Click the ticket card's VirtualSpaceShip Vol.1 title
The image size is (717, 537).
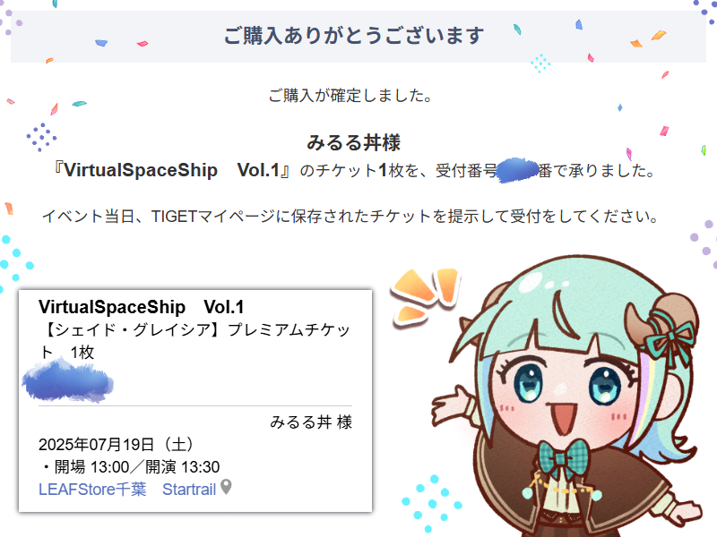[142, 307]
